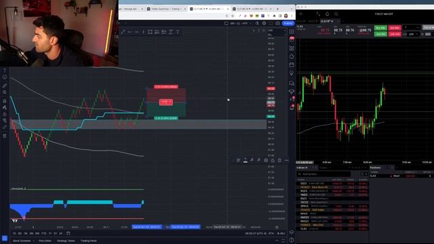This screenshot has width=434, height=244.
Task: Click the time axis settings gear icon
Action: [x=277, y=227]
